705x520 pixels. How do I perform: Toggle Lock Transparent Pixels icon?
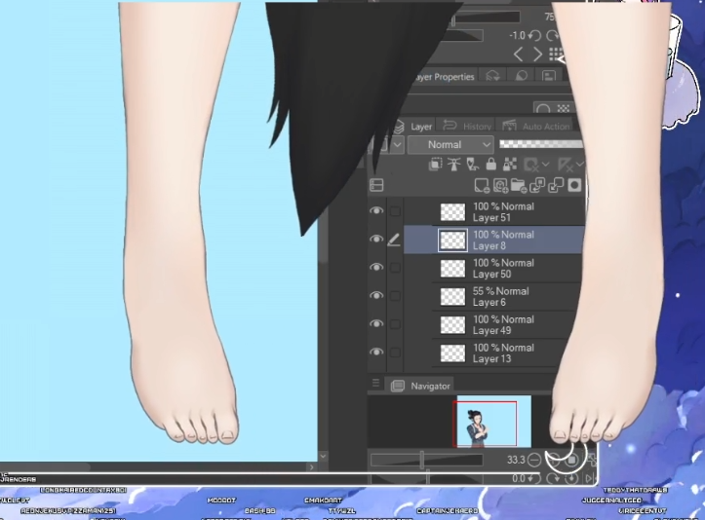[x=509, y=165]
